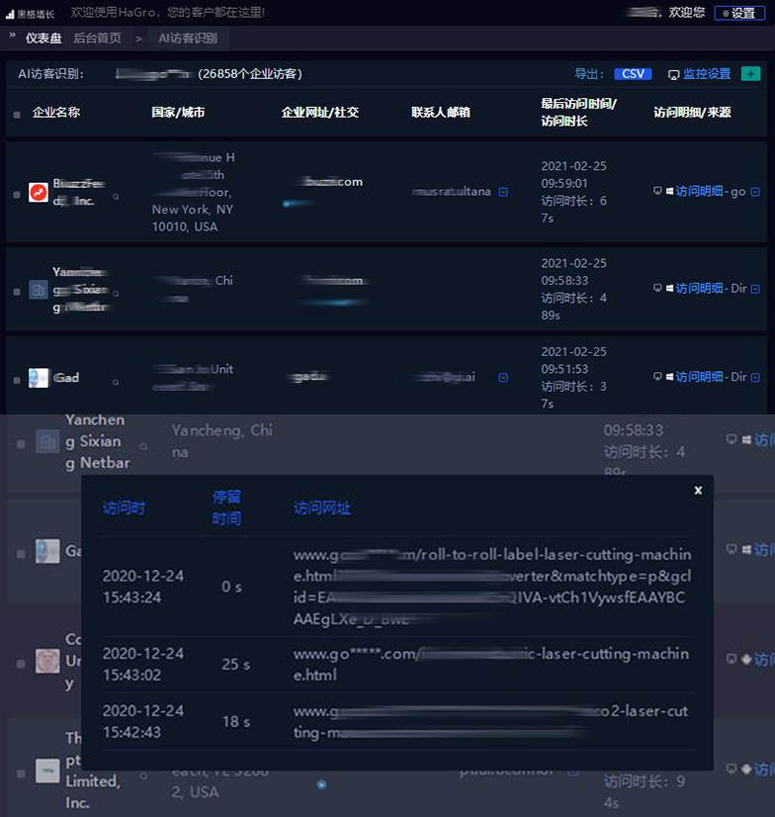Switch to the 仪表盘 dashboard tab
The height and width of the screenshot is (817, 775).
tap(43, 38)
